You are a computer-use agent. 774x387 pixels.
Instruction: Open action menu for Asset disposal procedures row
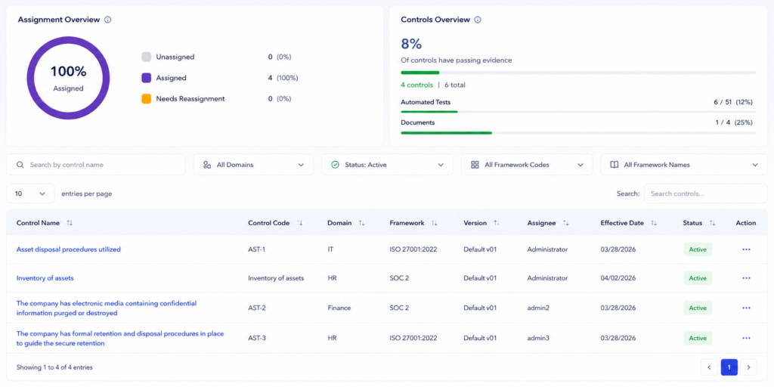pyautogui.click(x=746, y=249)
